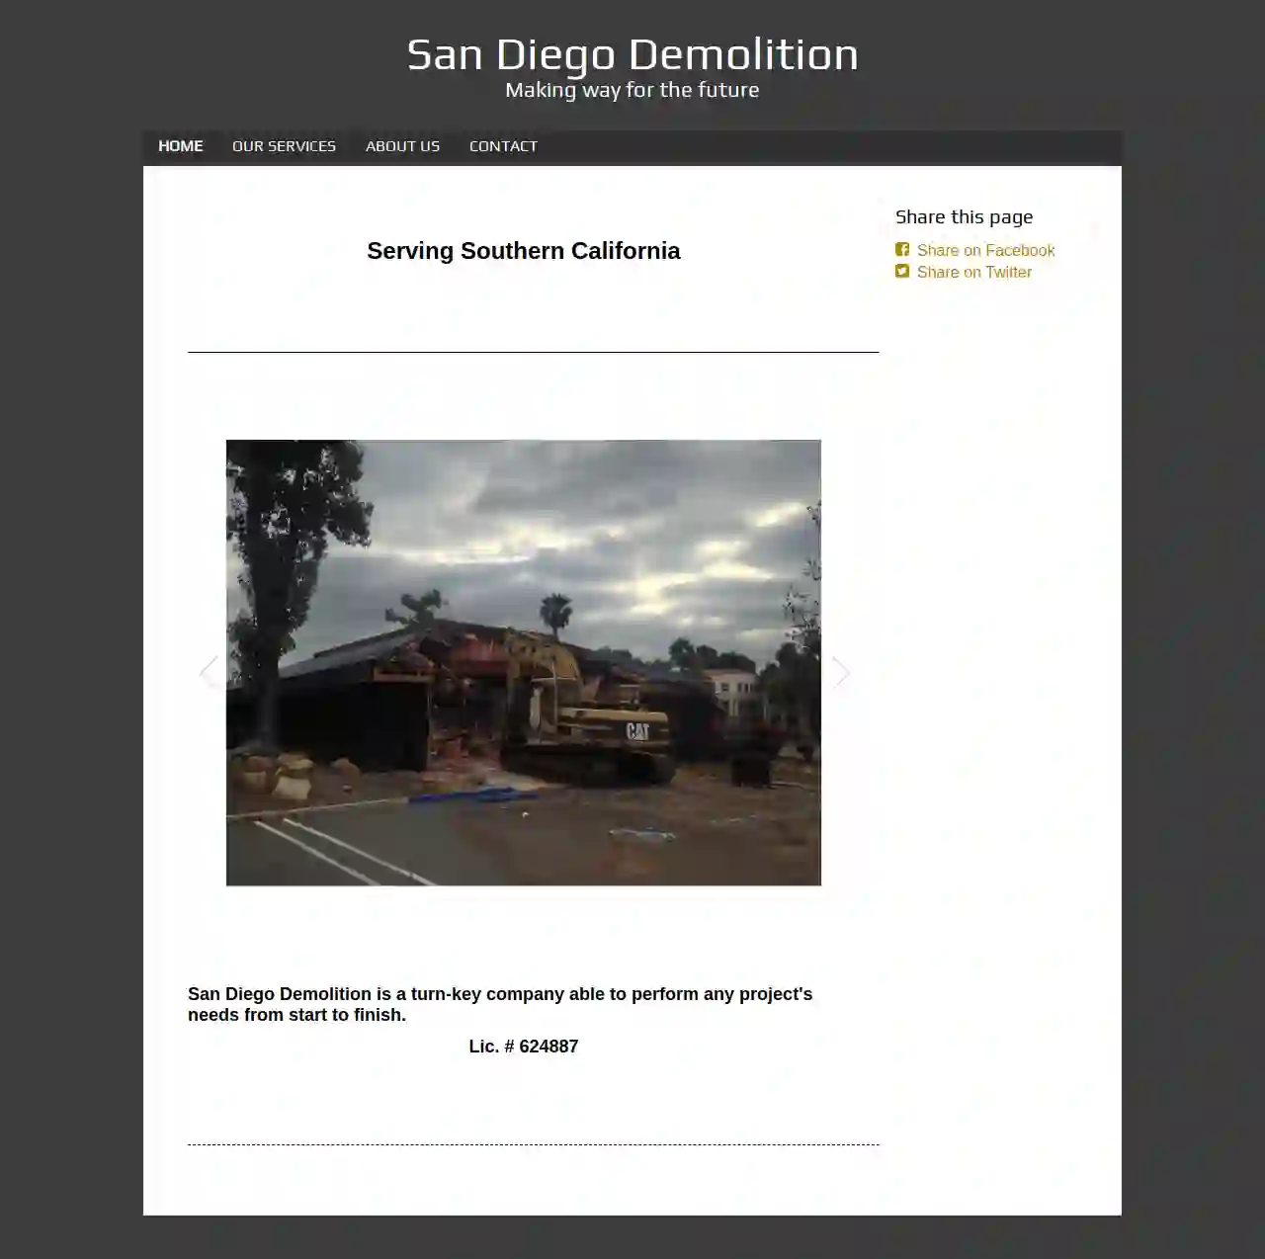Click the Twitter icon under Share this page

click(x=902, y=272)
